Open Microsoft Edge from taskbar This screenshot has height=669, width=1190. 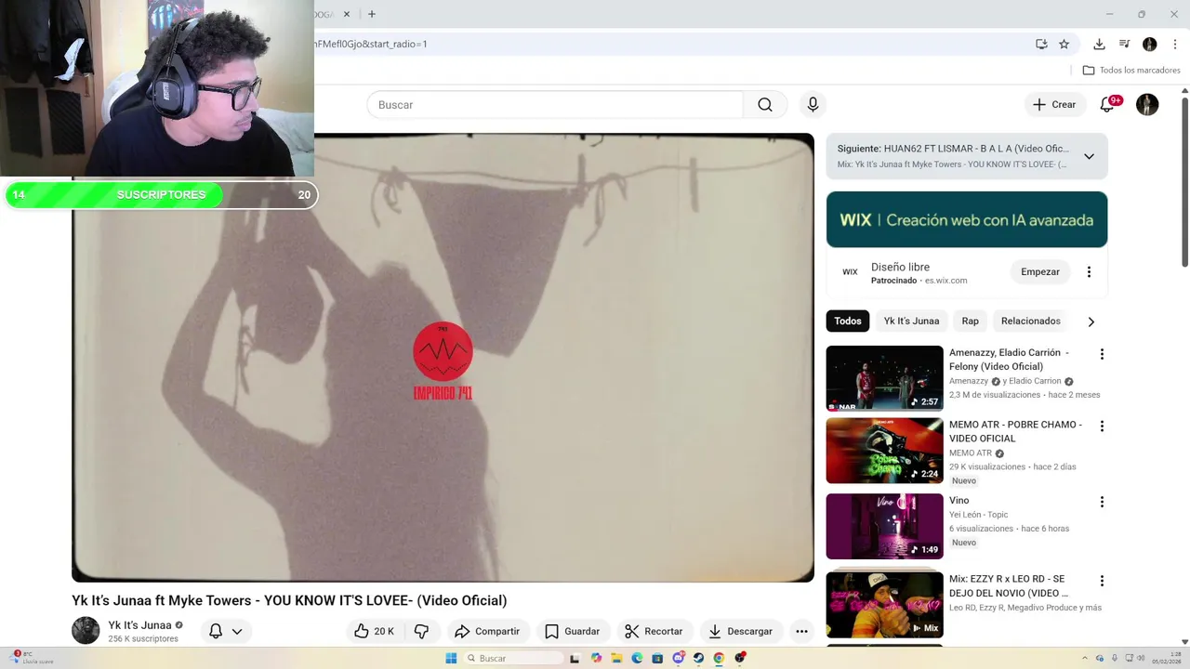pyautogui.click(x=637, y=658)
